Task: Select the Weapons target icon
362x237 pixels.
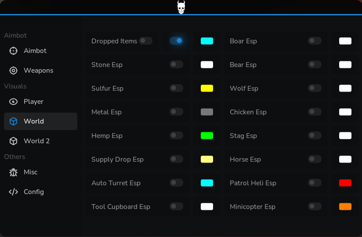Action: click(13, 71)
